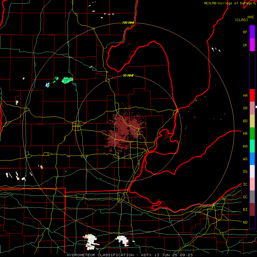This screenshot has width=257, height=257.
Task: Click the GR legend label
Action: point(245,108)
